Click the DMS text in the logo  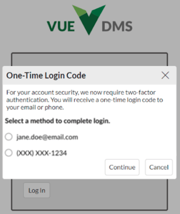117,26
